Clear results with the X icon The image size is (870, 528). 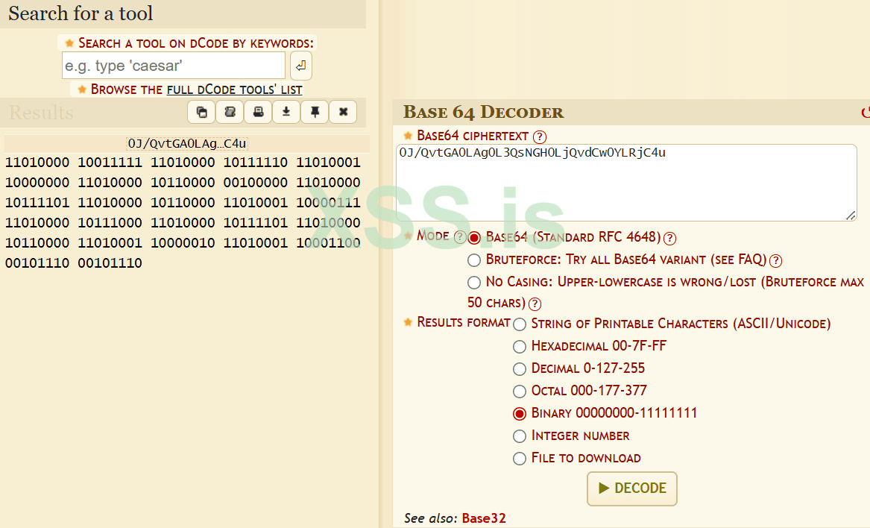point(343,112)
